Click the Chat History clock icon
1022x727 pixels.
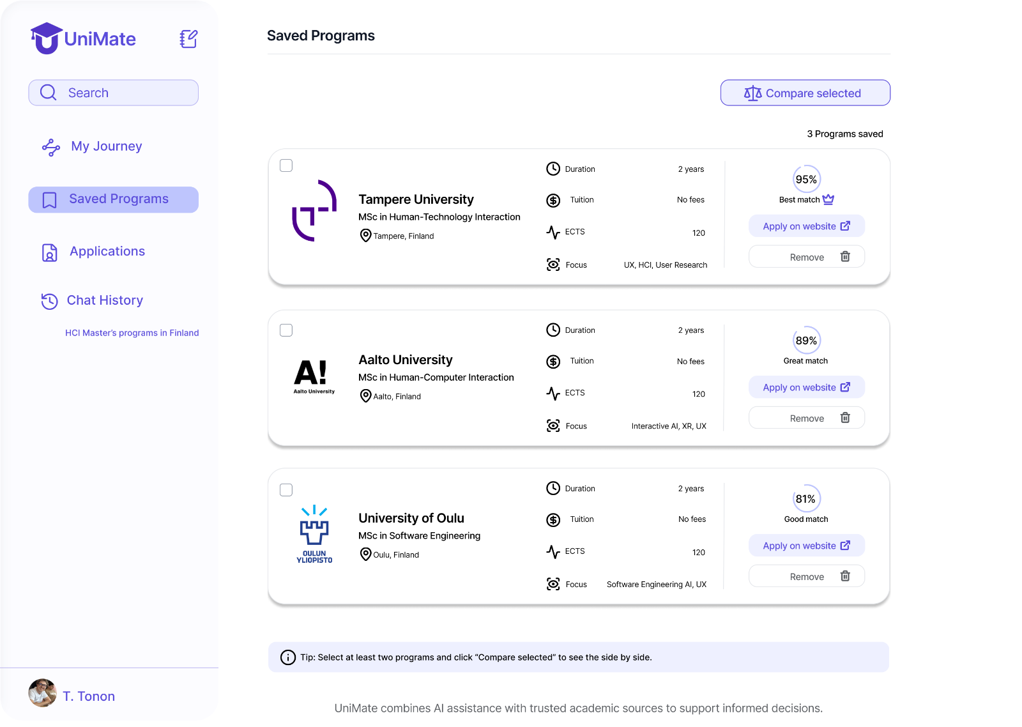(x=49, y=301)
